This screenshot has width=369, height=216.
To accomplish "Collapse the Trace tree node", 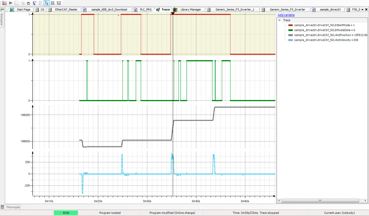I will coord(279,20).
